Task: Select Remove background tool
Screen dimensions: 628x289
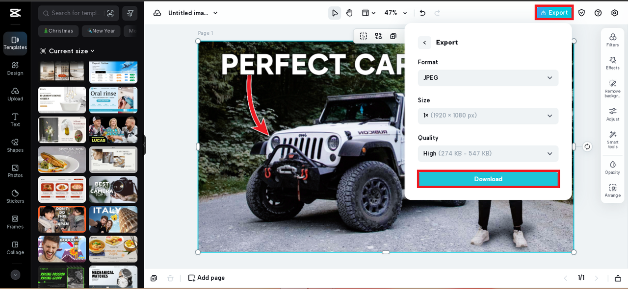Action: [612, 89]
